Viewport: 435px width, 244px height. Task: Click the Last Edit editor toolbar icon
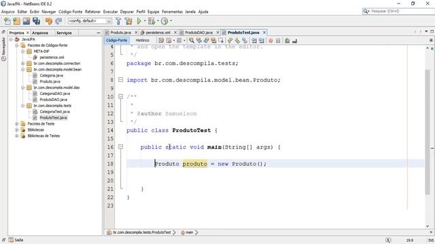(x=161, y=41)
